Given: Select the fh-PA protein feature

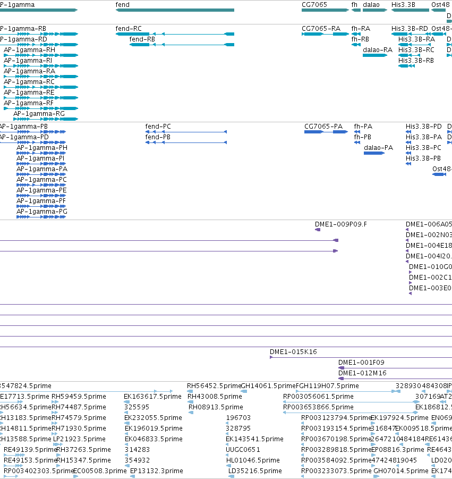Looking at the screenshot, I should click(x=357, y=132).
